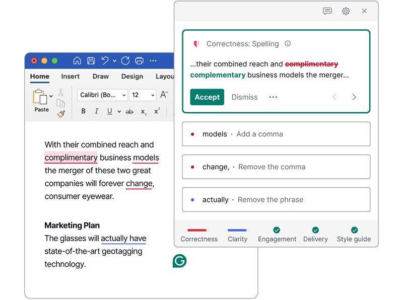The height and width of the screenshot is (300, 403).
Task: Expand the underline style dropdown arrow
Action: click(x=119, y=111)
